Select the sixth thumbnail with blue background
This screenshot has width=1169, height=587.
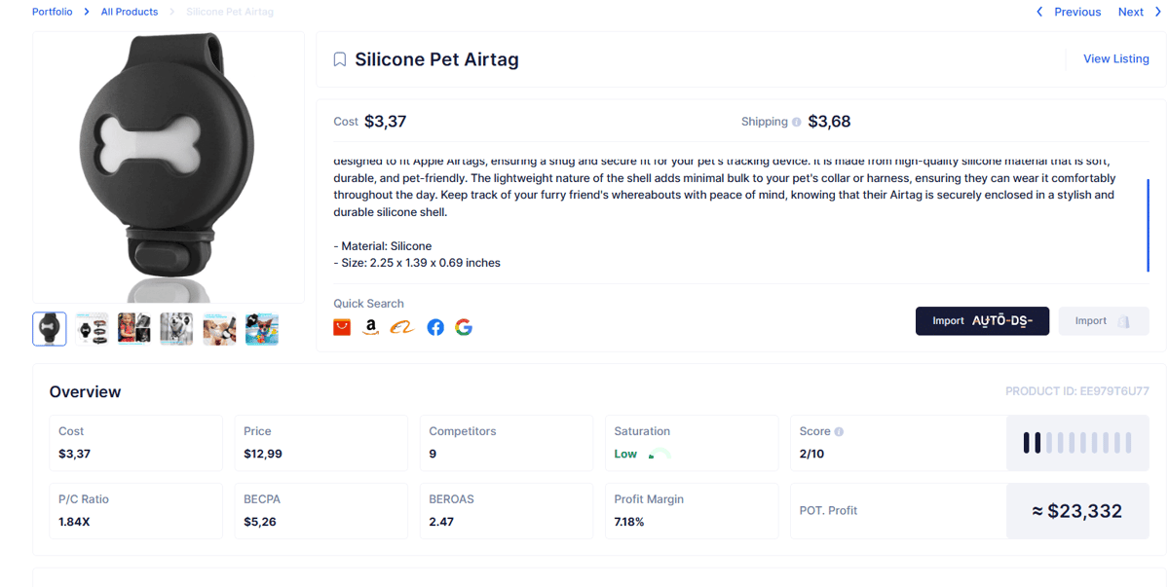click(262, 329)
